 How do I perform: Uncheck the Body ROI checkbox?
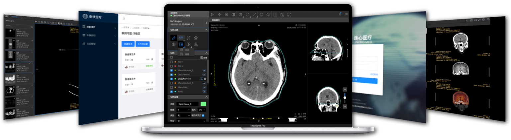(x=171, y=92)
